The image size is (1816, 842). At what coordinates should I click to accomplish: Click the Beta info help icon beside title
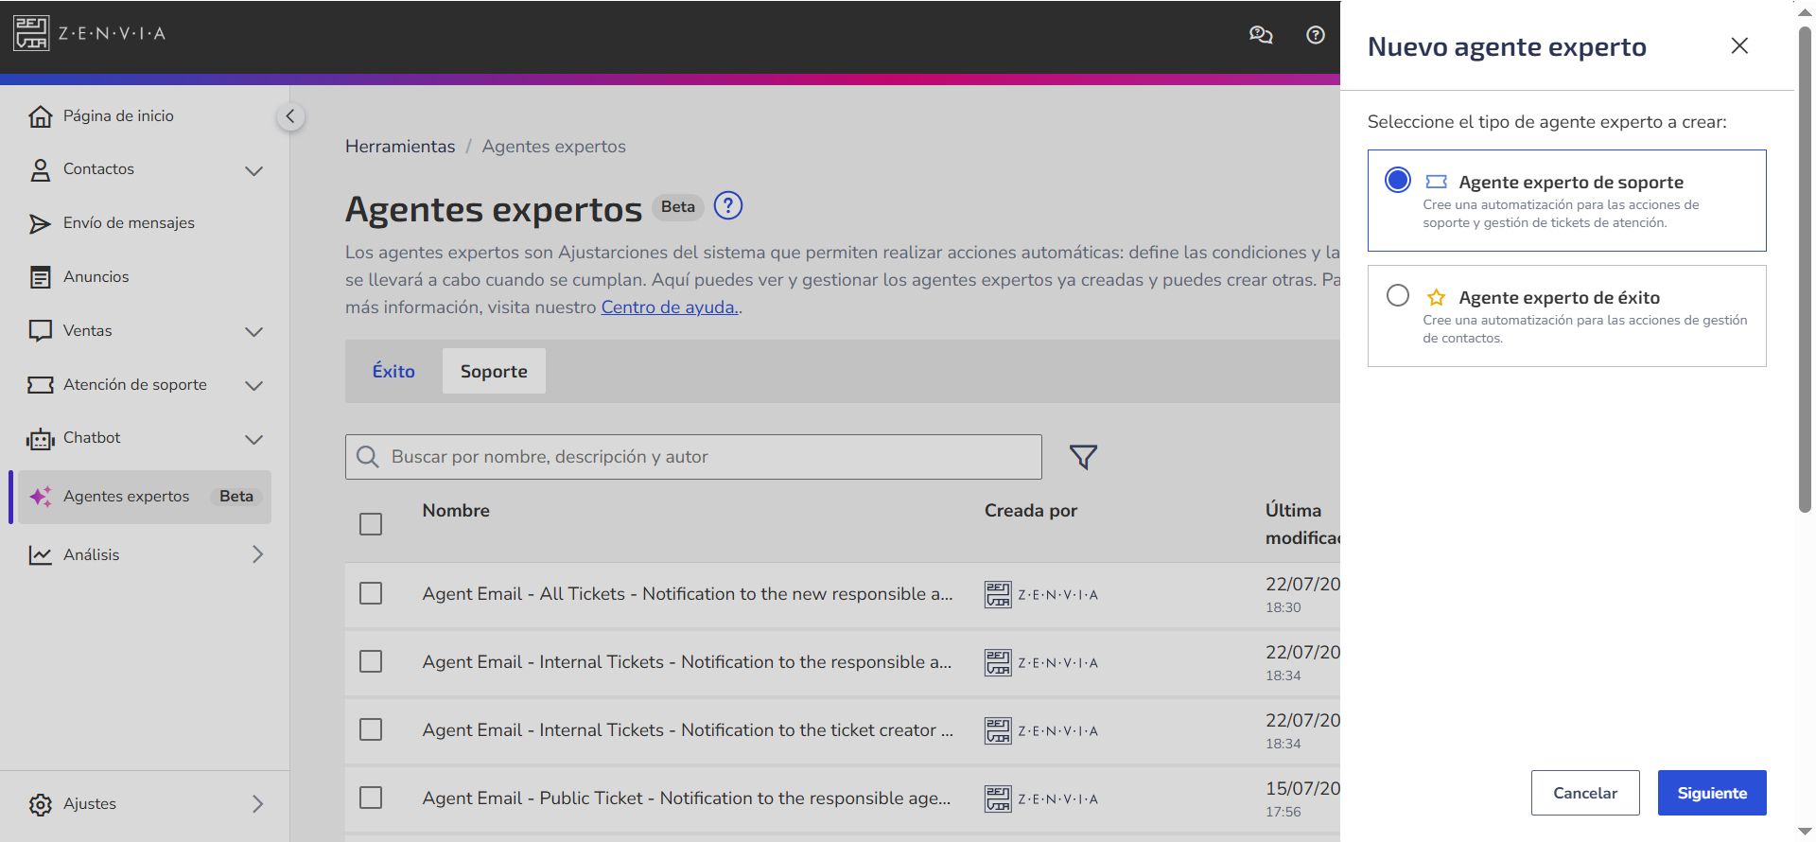[728, 205]
